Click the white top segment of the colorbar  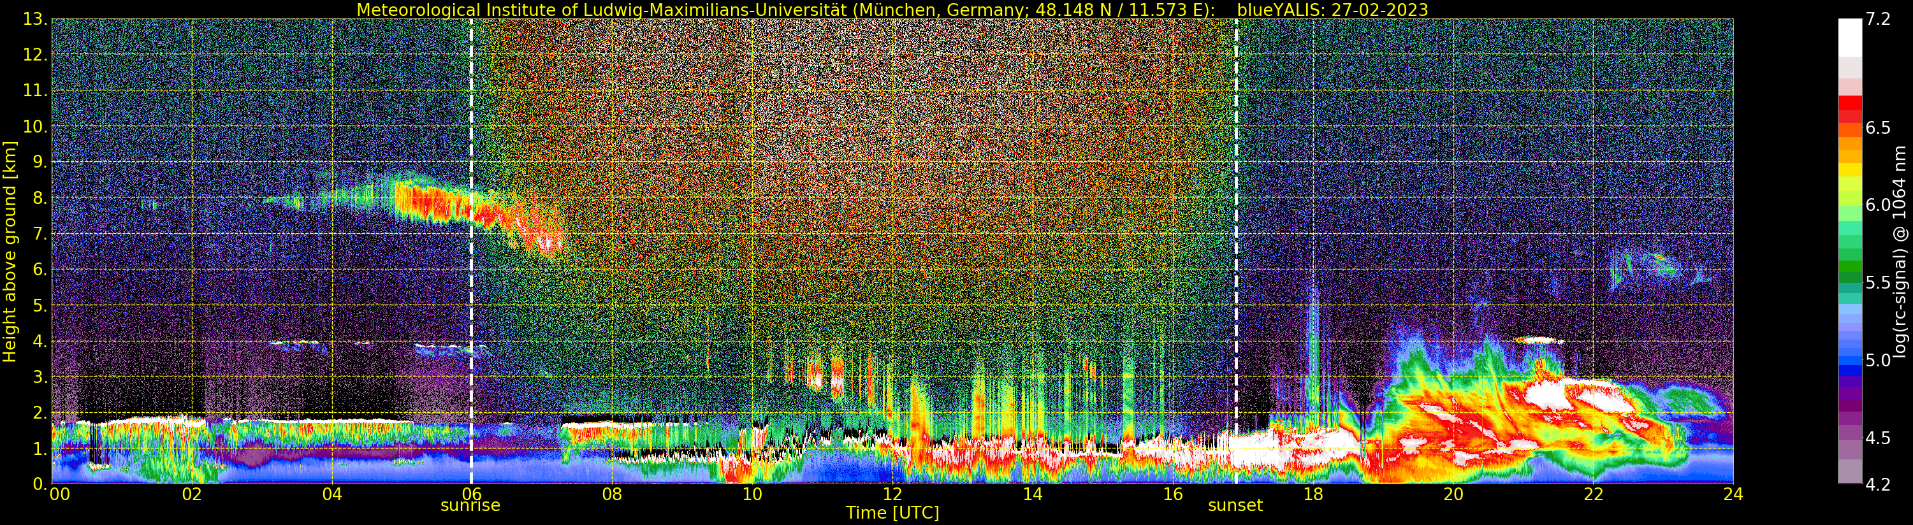tap(1850, 38)
